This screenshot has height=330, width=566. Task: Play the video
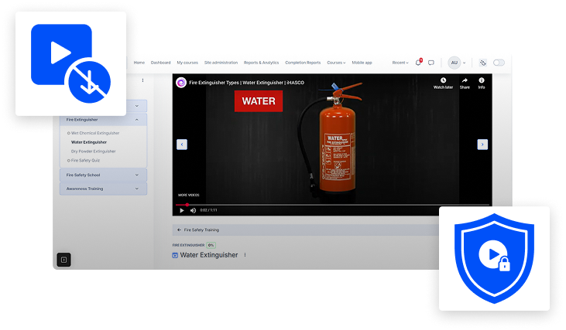[x=182, y=210]
